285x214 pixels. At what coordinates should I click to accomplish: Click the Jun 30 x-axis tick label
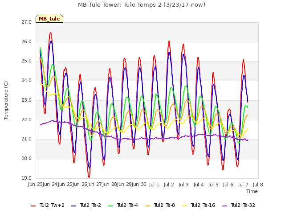139,185
